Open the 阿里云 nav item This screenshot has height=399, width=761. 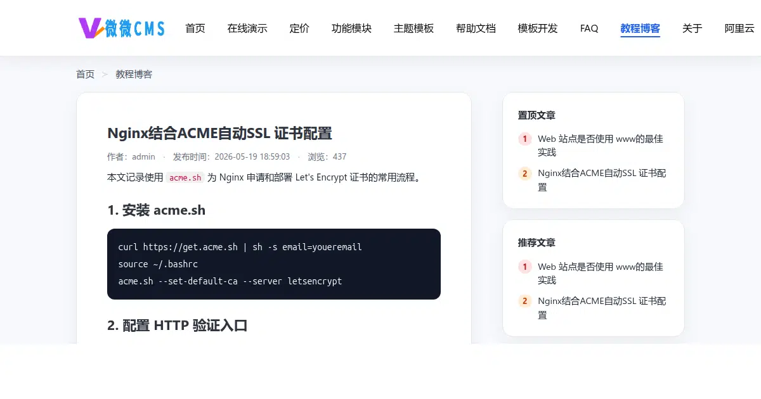click(x=739, y=28)
